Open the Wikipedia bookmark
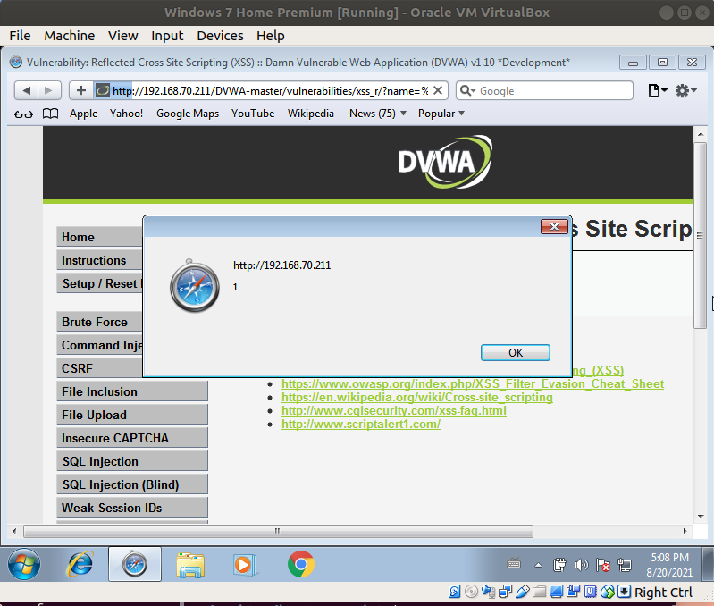The height and width of the screenshot is (606, 714). coord(311,114)
